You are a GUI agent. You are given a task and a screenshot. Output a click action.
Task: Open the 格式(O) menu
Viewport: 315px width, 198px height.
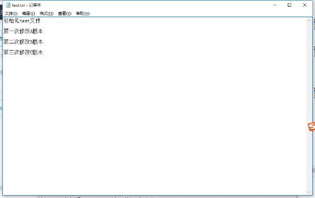tap(46, 13)
